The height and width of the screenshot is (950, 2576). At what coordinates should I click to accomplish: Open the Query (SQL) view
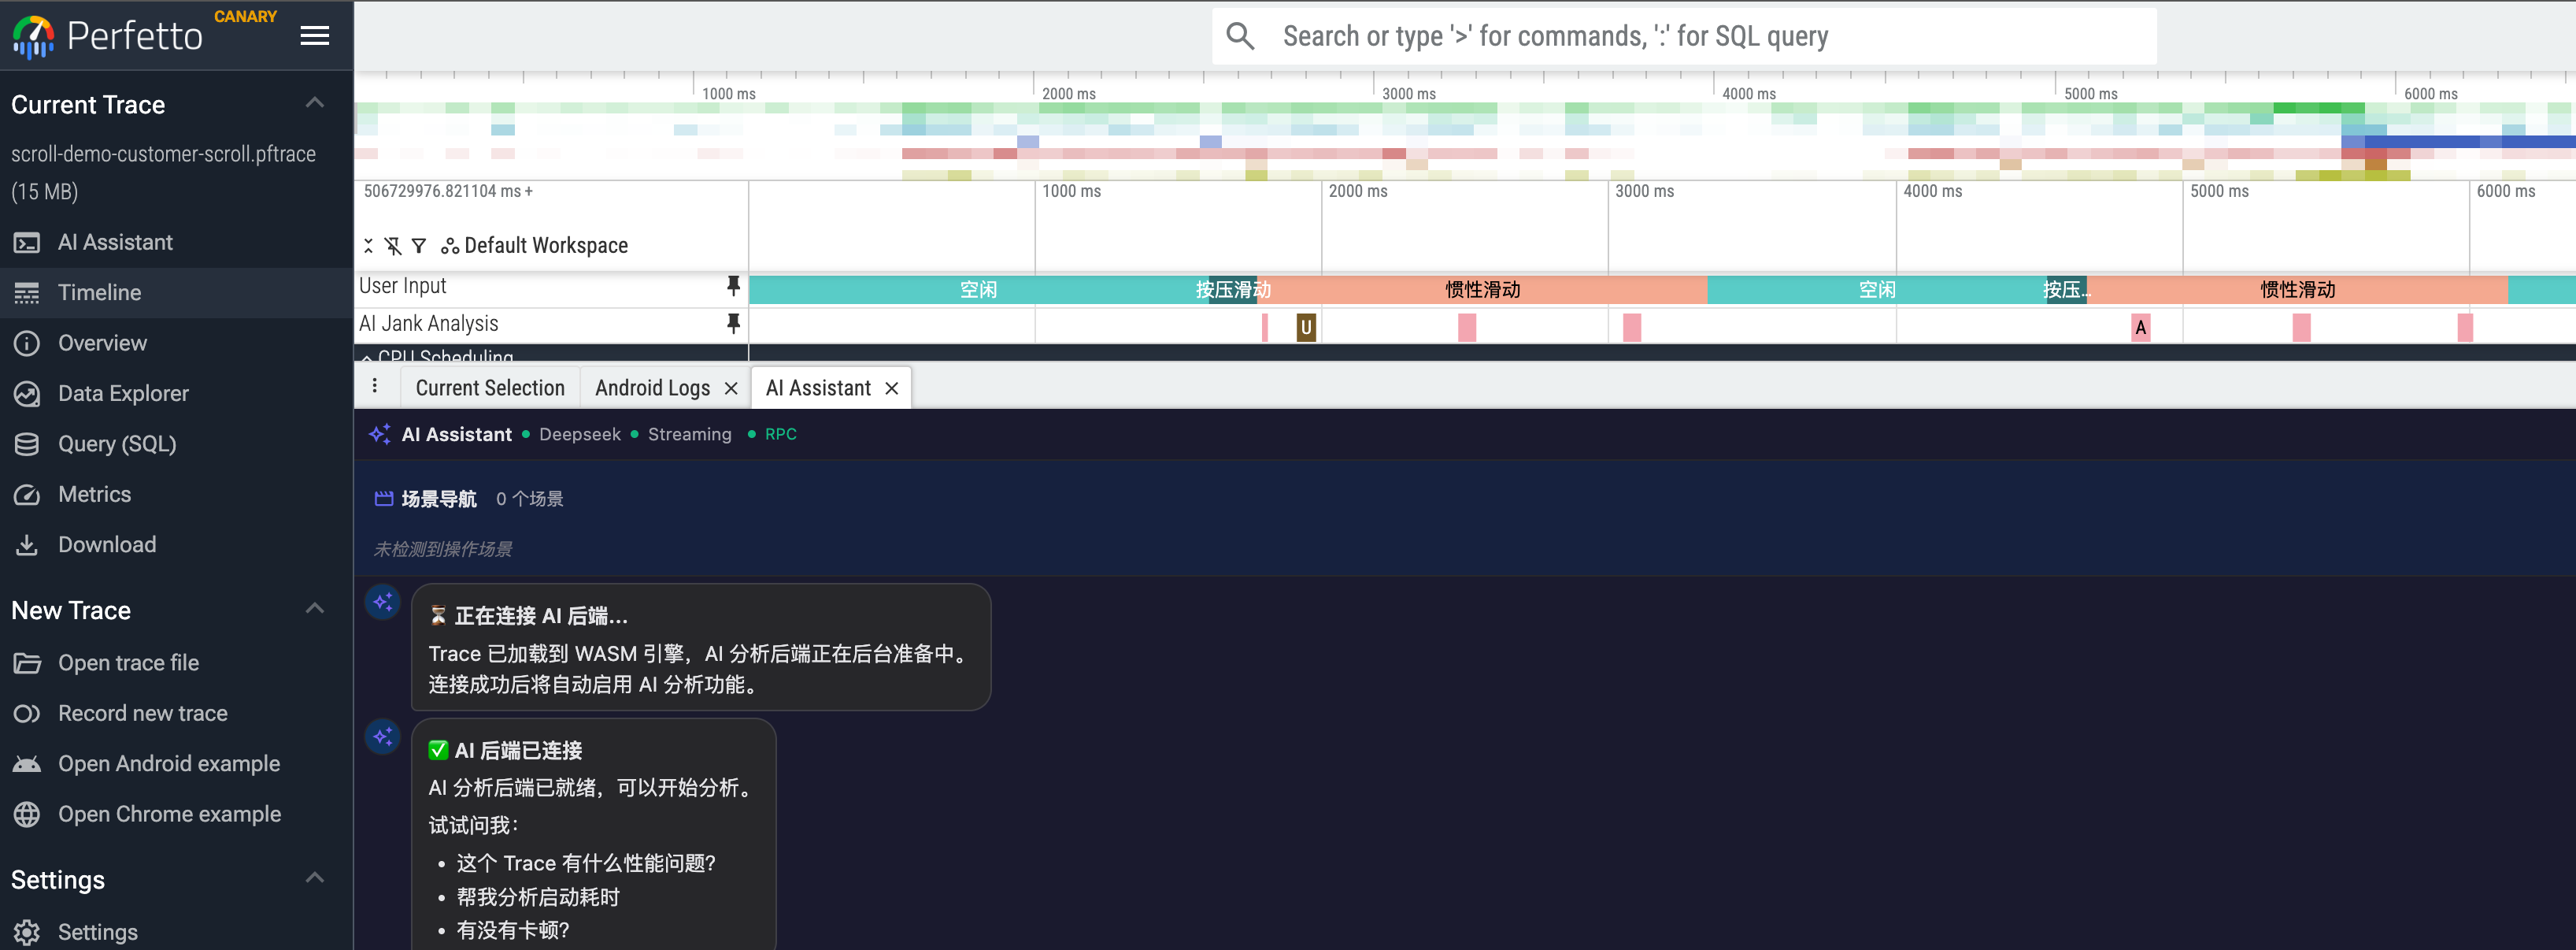click(117, 443)
